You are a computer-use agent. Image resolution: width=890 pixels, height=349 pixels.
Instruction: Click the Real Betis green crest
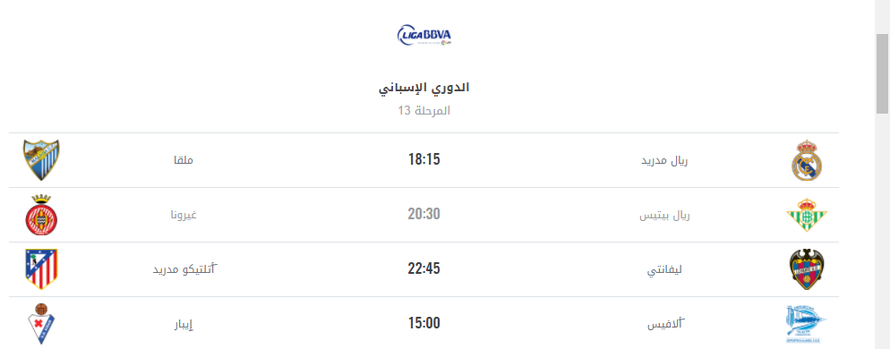tap(807, 215)
